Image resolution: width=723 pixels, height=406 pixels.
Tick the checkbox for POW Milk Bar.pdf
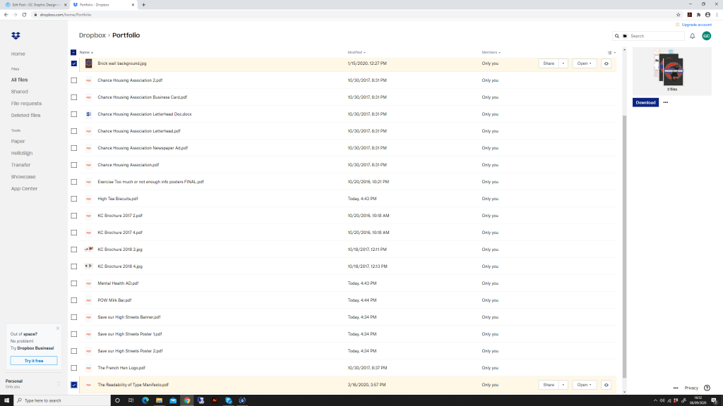click(74, 300)
